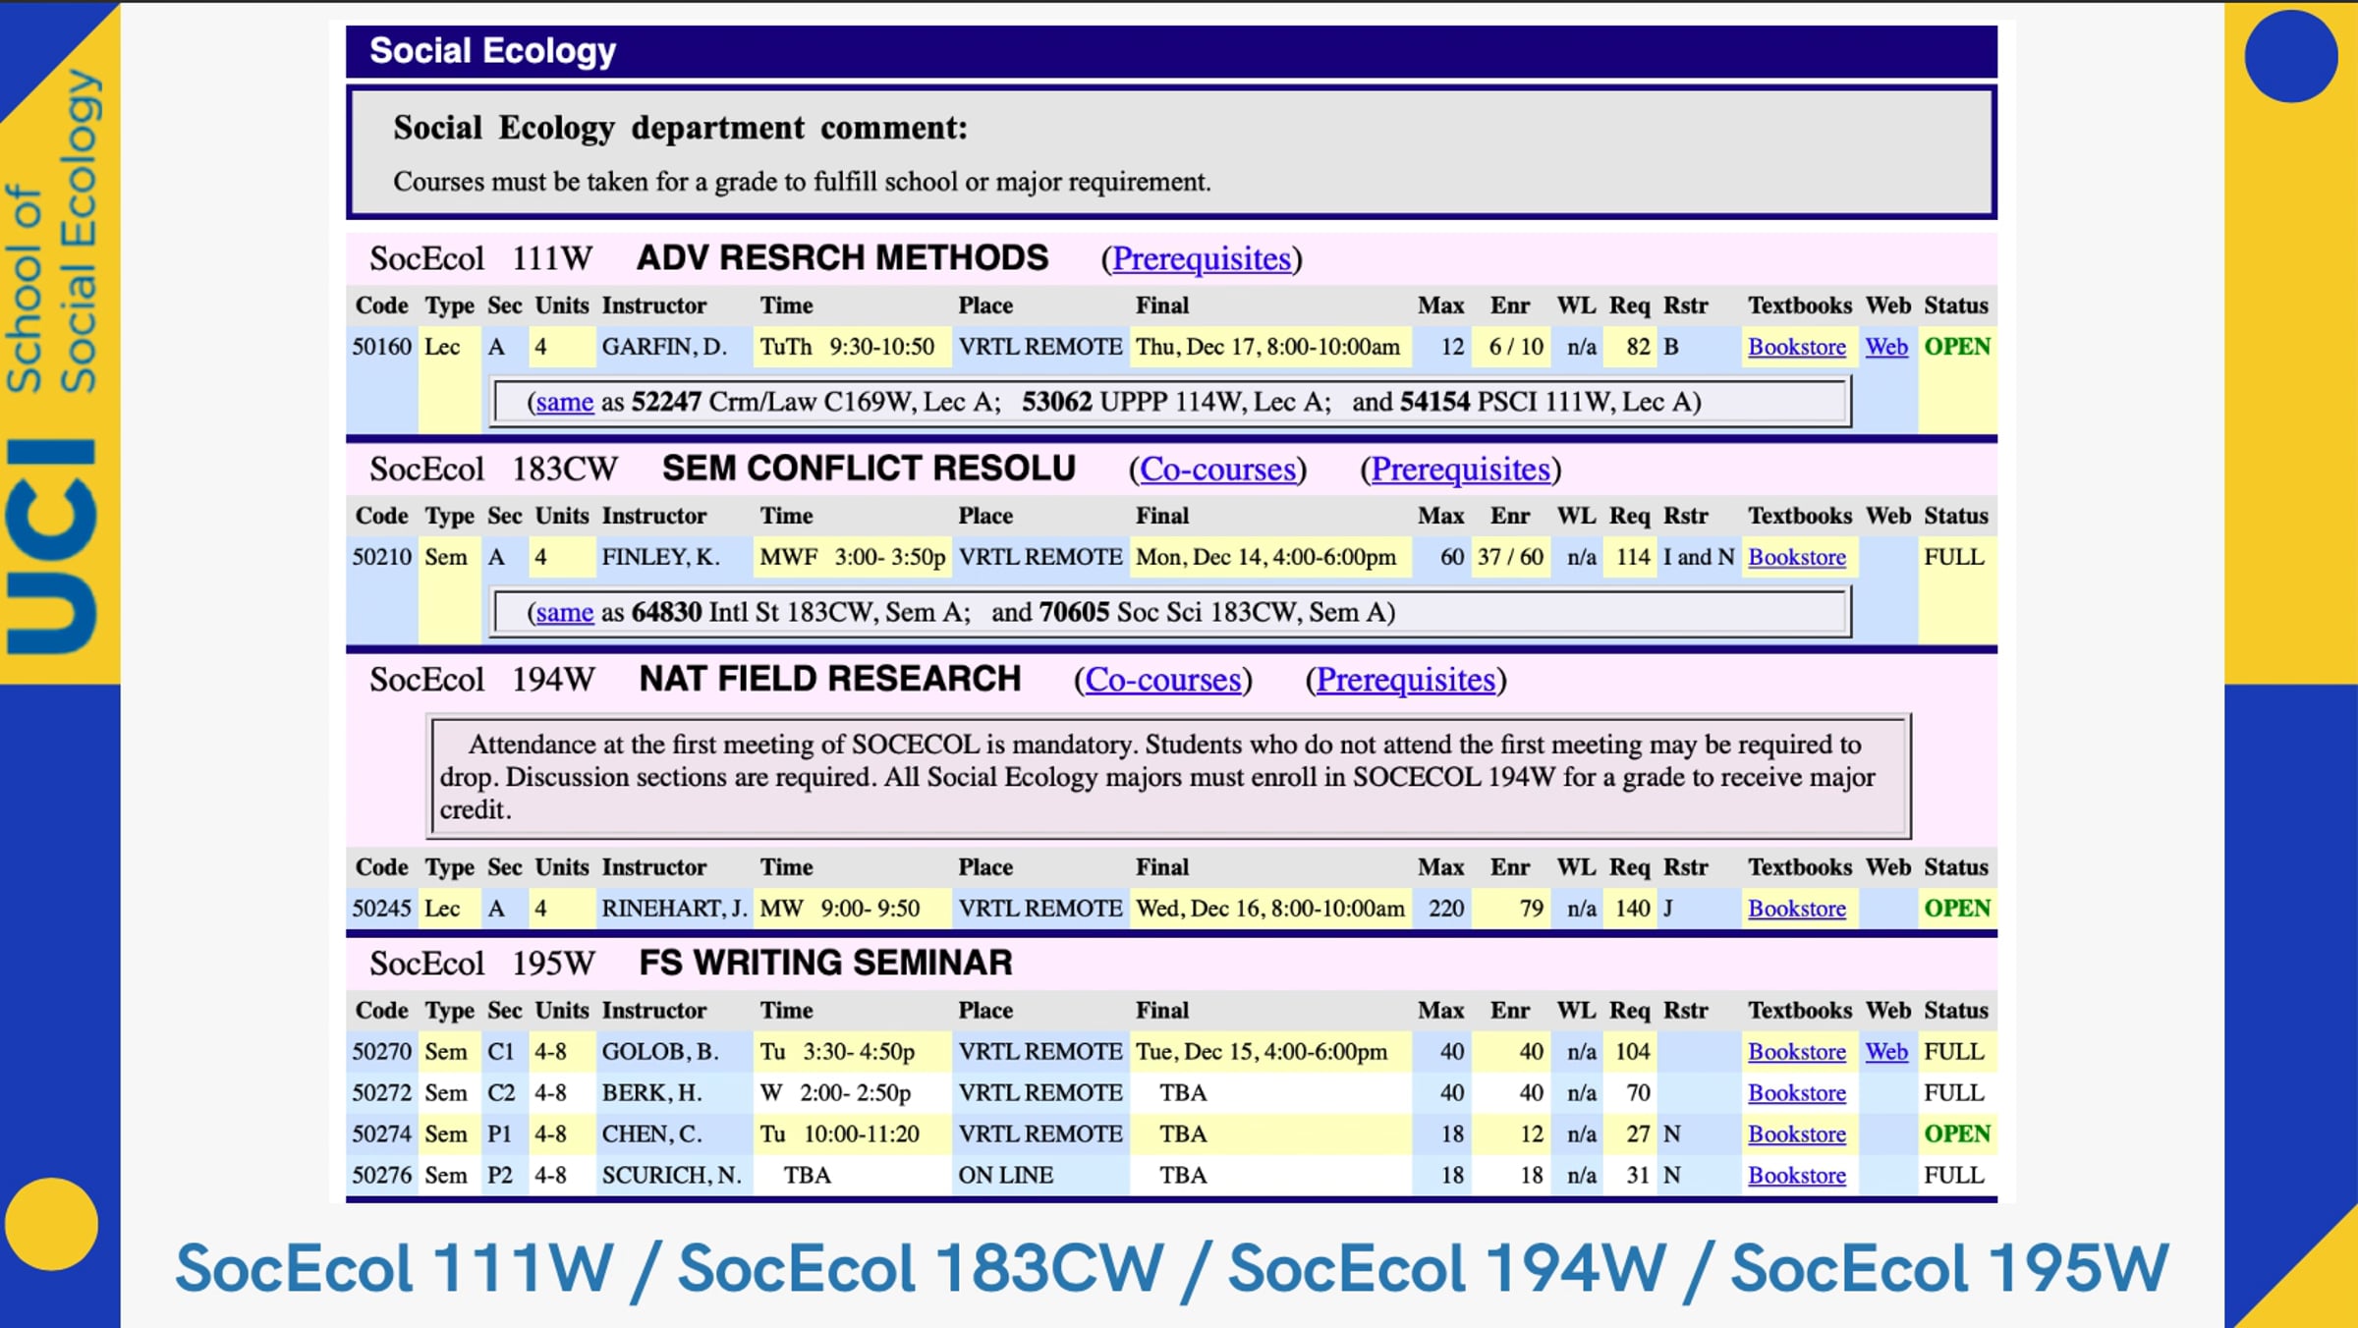
Task: Open Bookstore link for course 50160
Action: (x=1796, y=347)
